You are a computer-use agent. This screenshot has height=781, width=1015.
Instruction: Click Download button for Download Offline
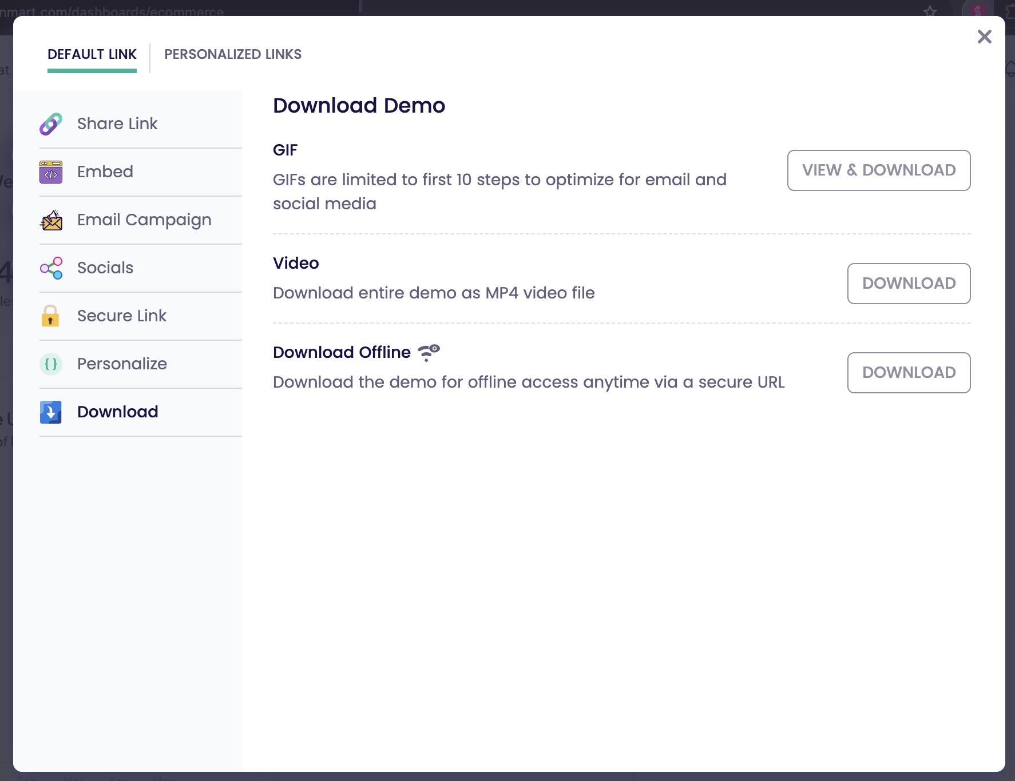[x=909, y=373]
